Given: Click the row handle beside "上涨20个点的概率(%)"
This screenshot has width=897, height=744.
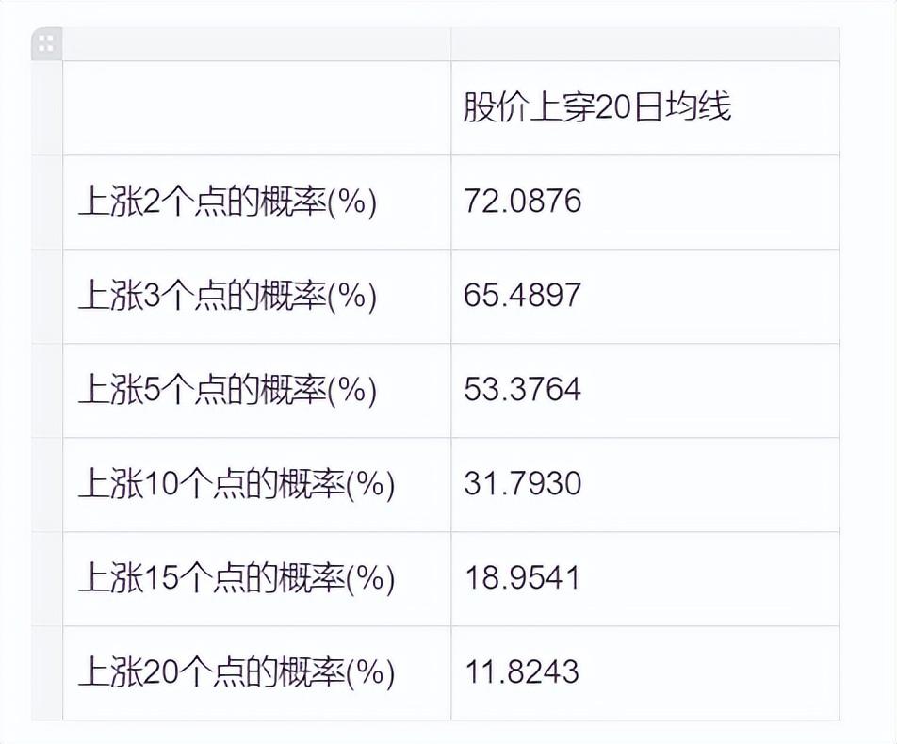Looking at the screenshot, I should 47,672.
